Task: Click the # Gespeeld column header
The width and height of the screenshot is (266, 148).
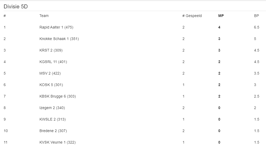Action: click(192, 16)
